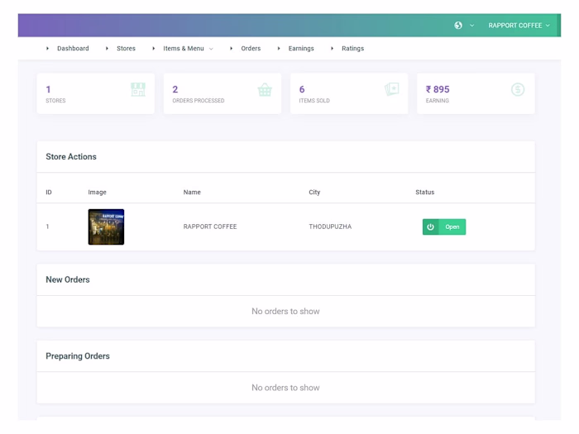This screenshot has width=579, height=434.
Task: Click the cards icon on Items Sold card
Action: (391, 89)
